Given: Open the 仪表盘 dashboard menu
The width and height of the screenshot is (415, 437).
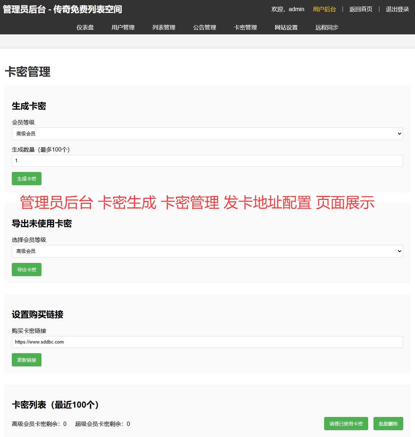Looking at the screenshot, I should click(x=85, y=27).
